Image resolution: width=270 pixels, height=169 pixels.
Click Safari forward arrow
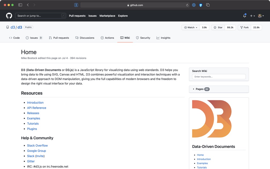coord(34,5)
